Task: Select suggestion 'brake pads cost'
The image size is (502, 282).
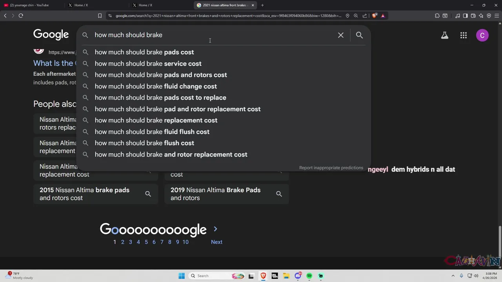Action: pos(224,52)
